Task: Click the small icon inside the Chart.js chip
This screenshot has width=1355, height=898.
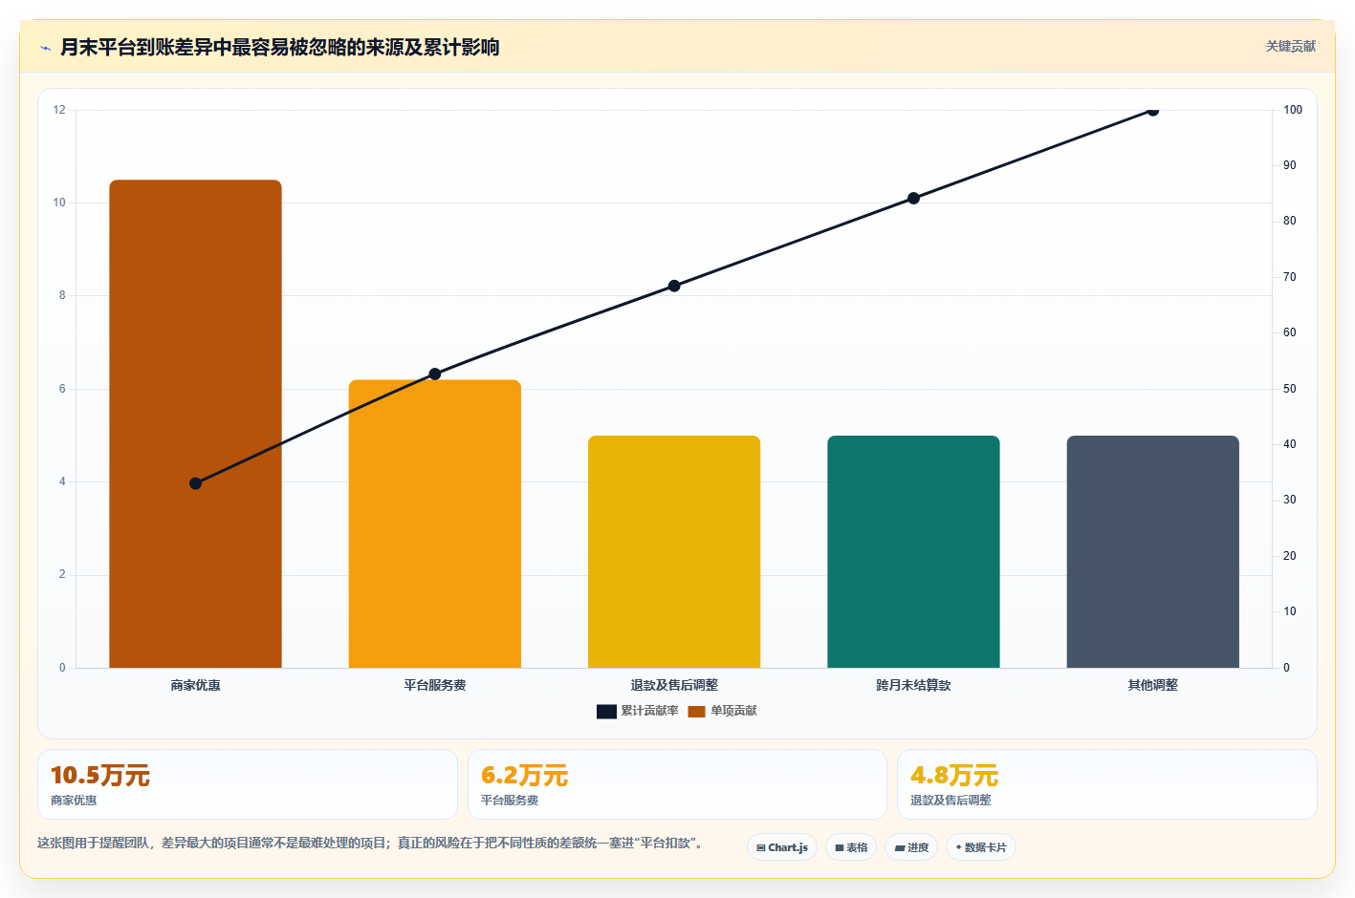Action: pos(761,847)
